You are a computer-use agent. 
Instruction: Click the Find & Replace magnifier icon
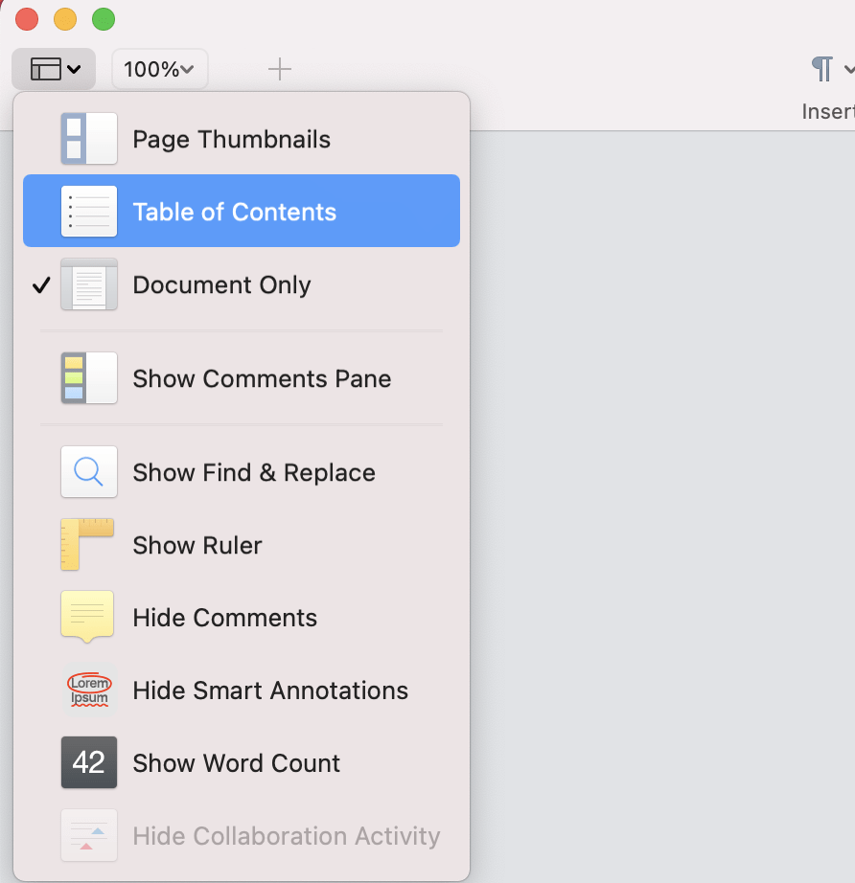click(88, 471)
